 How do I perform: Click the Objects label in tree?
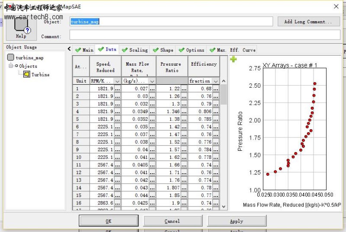coord(28,66)
